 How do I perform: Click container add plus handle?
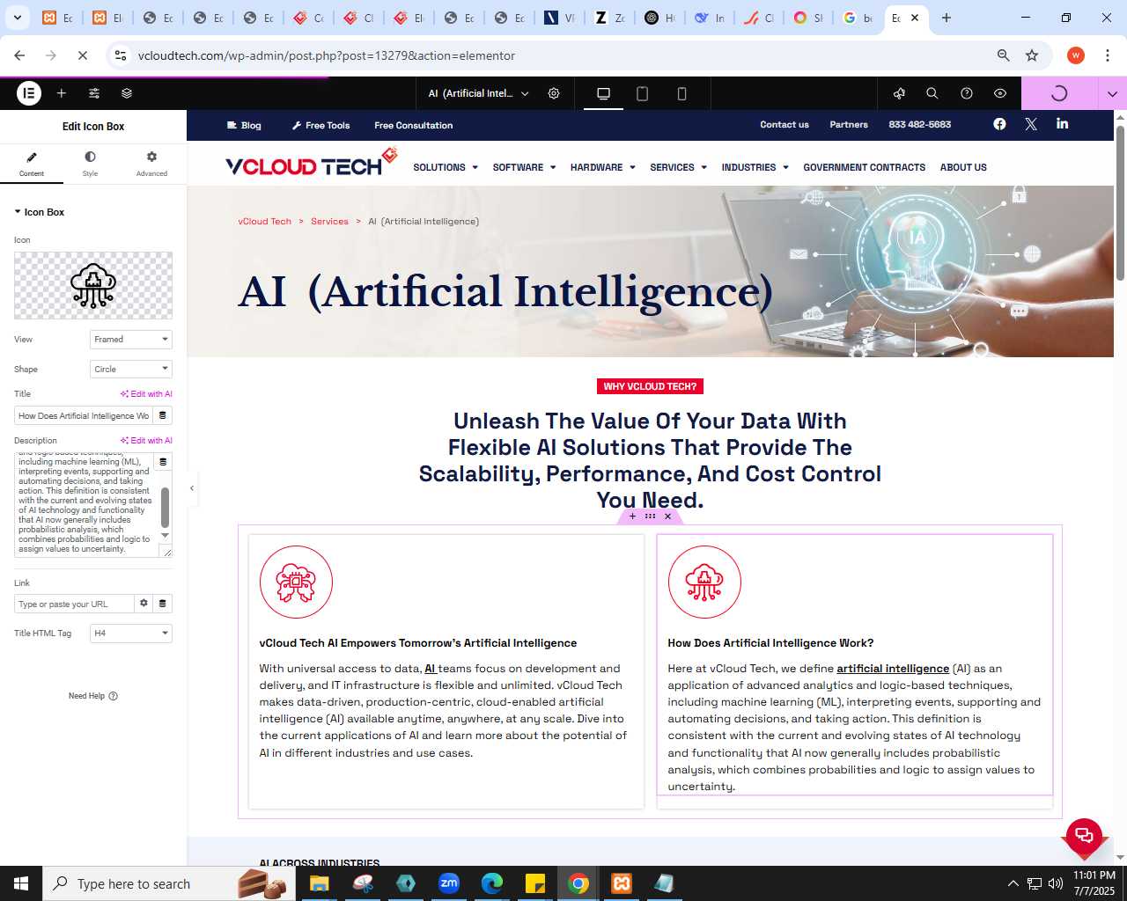632,516
